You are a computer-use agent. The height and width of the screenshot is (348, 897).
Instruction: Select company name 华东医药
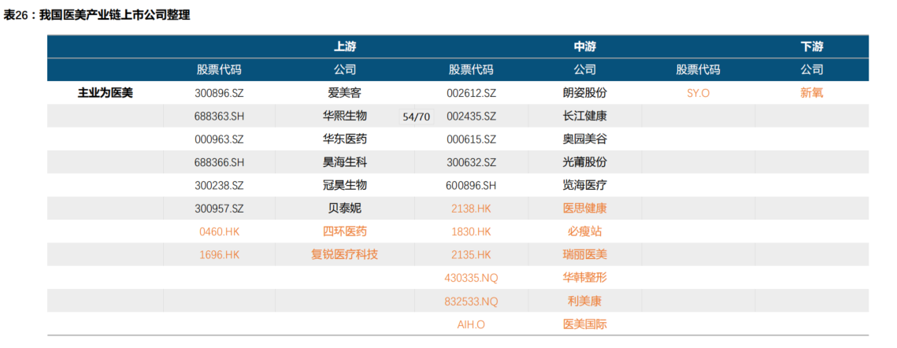345,139
